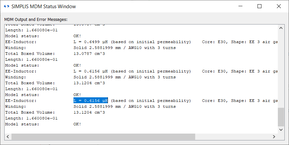The height and width of the screenshot is (145, 289).
Task: Click the highlighted L = 0.6156 µH text
Action: [x=91, y=101]
